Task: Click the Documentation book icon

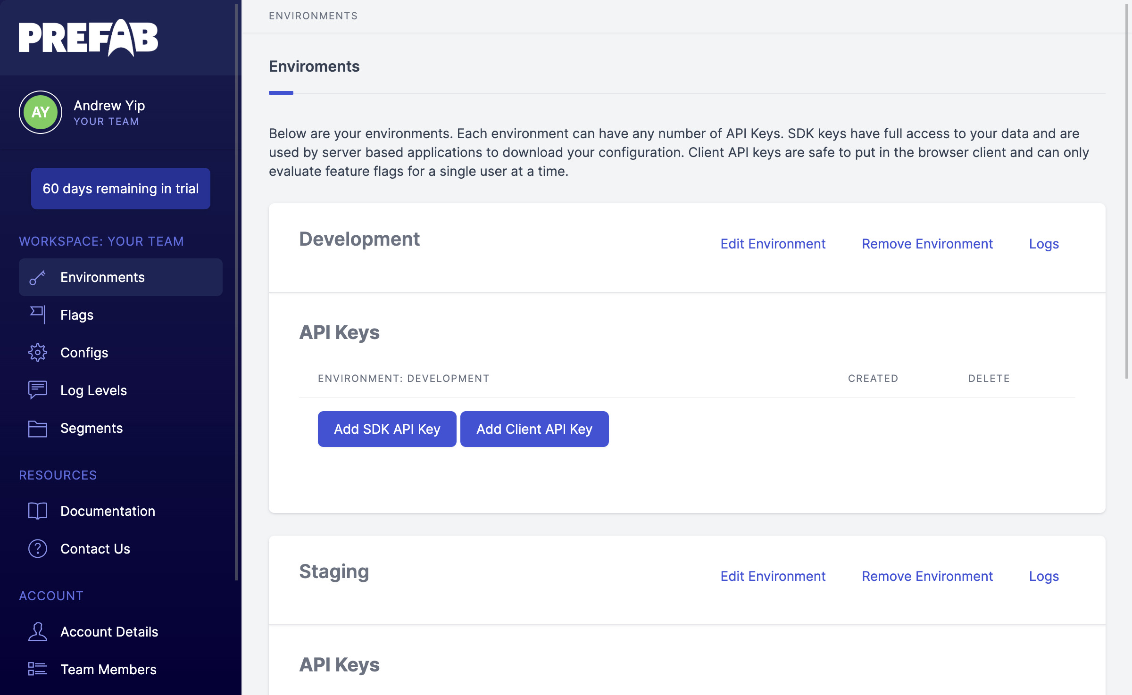Action: (37, 510)
